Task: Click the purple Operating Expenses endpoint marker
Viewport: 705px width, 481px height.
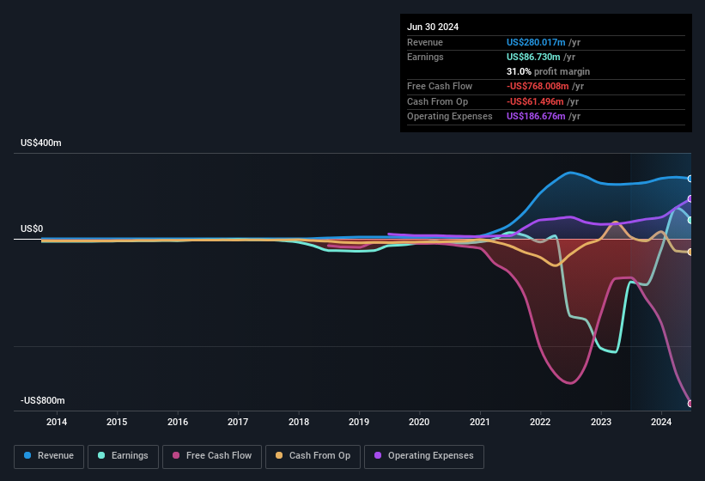Action: 690,198
